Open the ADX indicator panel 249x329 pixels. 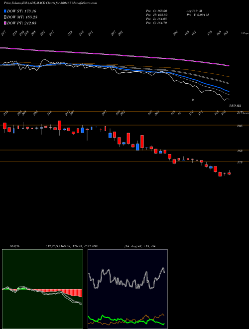(127, 289)
